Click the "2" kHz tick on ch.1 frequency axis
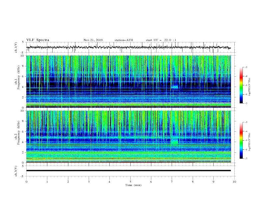 coord(23,97)
